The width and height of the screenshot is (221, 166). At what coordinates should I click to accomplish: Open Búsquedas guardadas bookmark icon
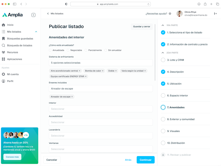tap(3, 38)
